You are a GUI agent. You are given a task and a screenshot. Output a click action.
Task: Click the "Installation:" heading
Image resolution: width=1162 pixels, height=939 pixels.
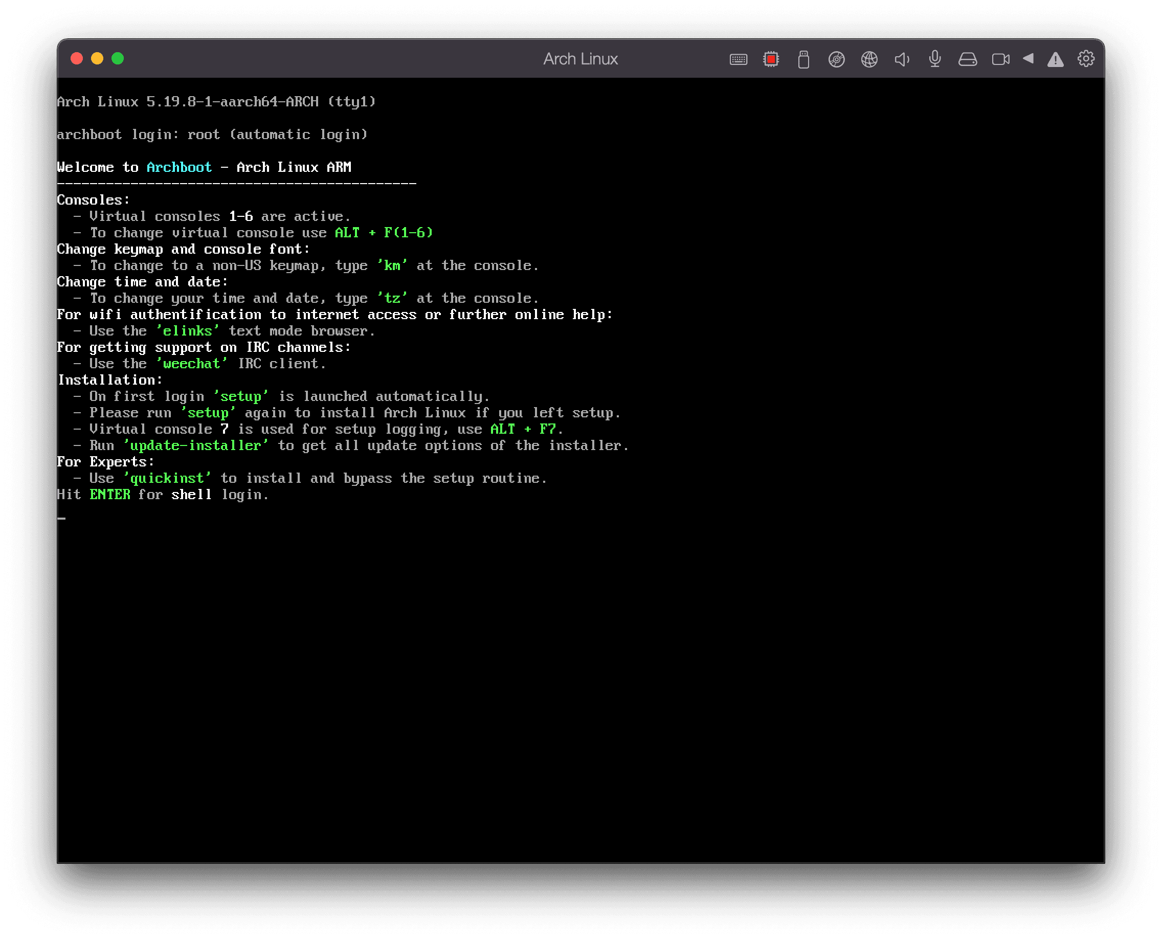pos(110,380)
